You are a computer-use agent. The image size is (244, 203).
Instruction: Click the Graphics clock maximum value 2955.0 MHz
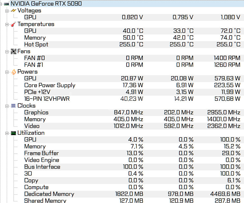[224, 112]
